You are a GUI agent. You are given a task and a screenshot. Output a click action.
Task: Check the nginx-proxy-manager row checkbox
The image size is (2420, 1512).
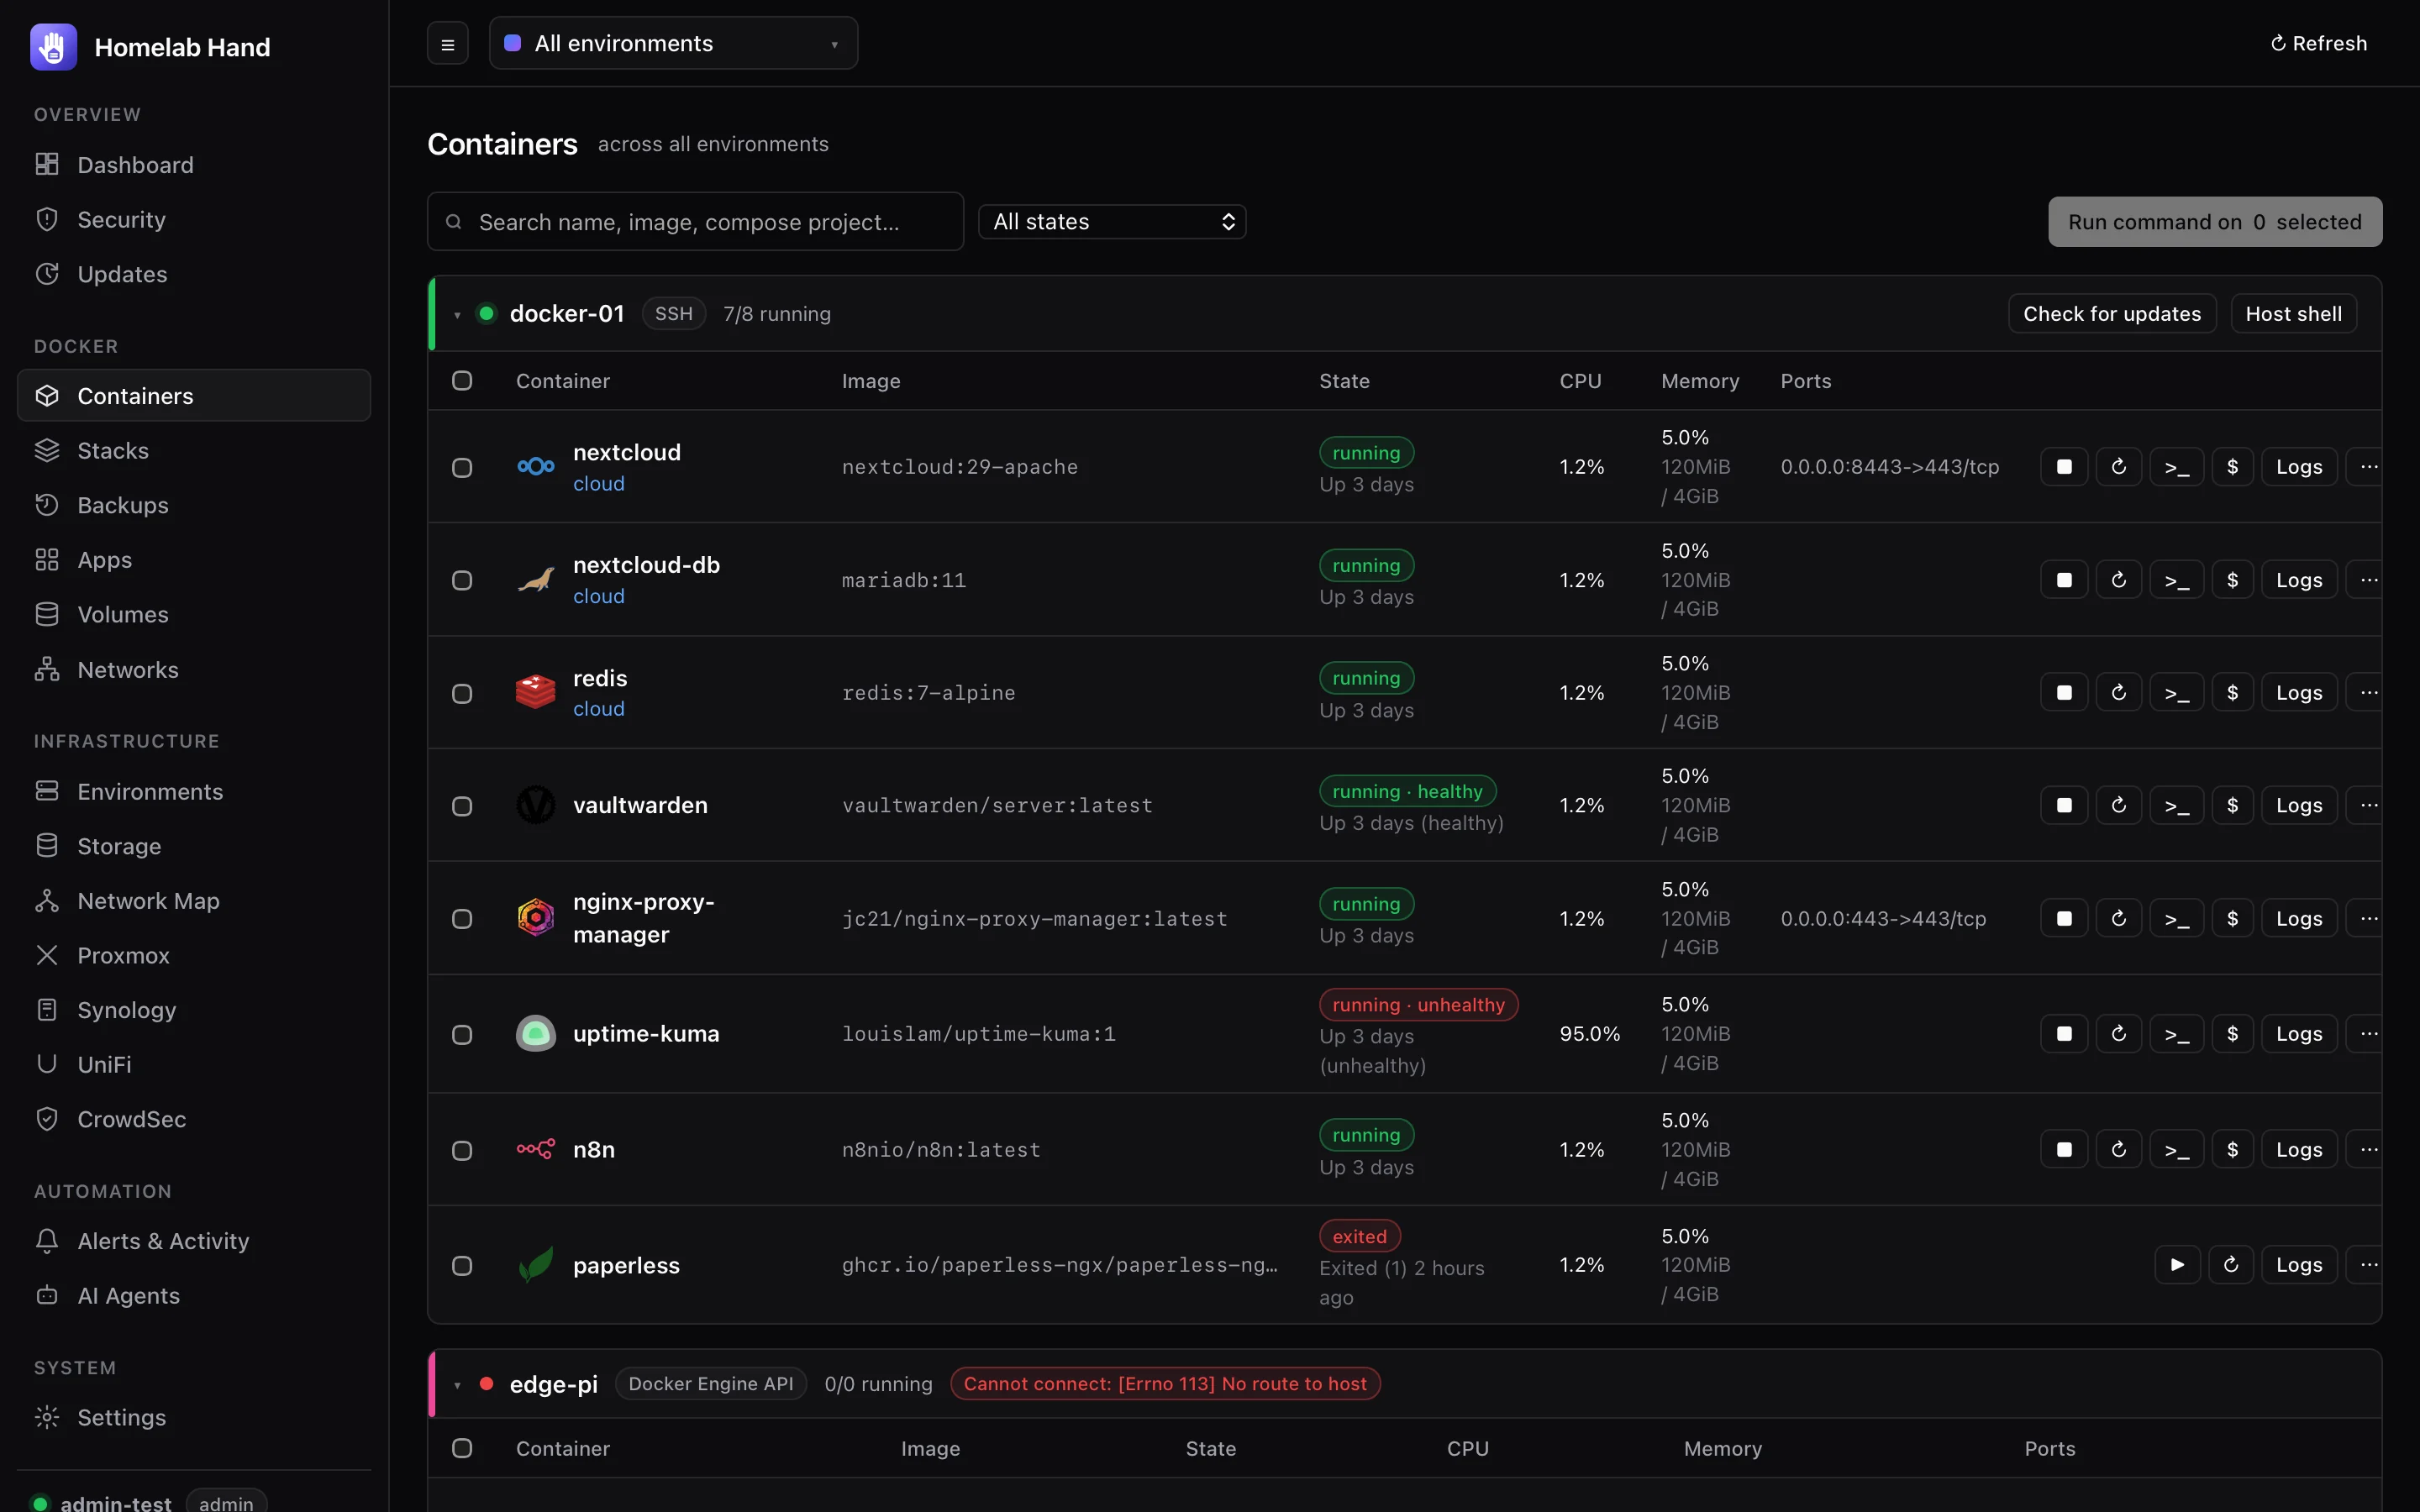click(x=462, y=920)
